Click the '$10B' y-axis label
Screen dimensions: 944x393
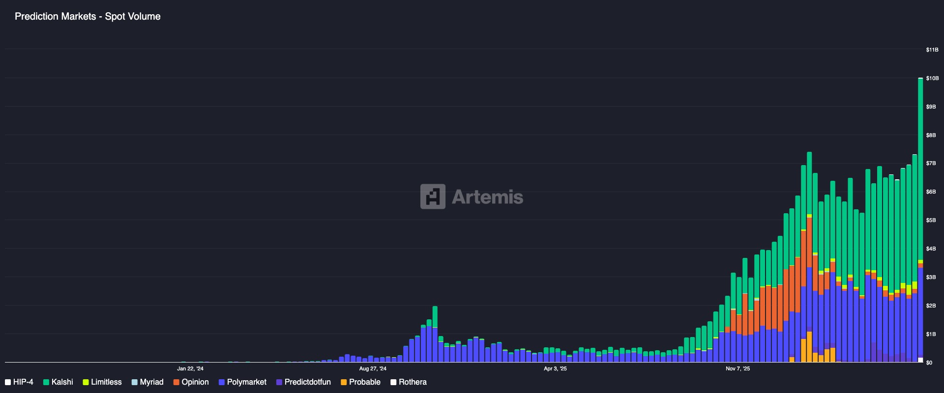pos(932,78)
